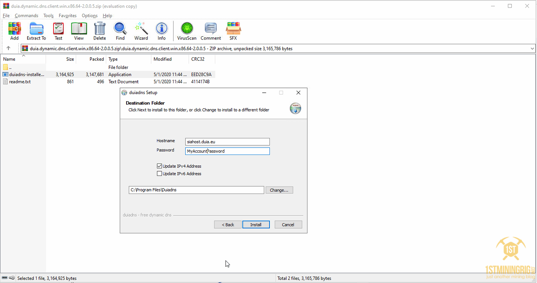Open the File menu
This screenshot has height=283, width=537.
tap(6, 16)
